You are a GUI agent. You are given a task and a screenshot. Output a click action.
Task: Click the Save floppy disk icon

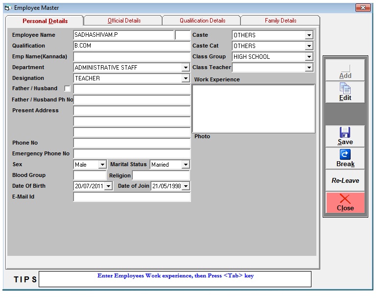345,132
